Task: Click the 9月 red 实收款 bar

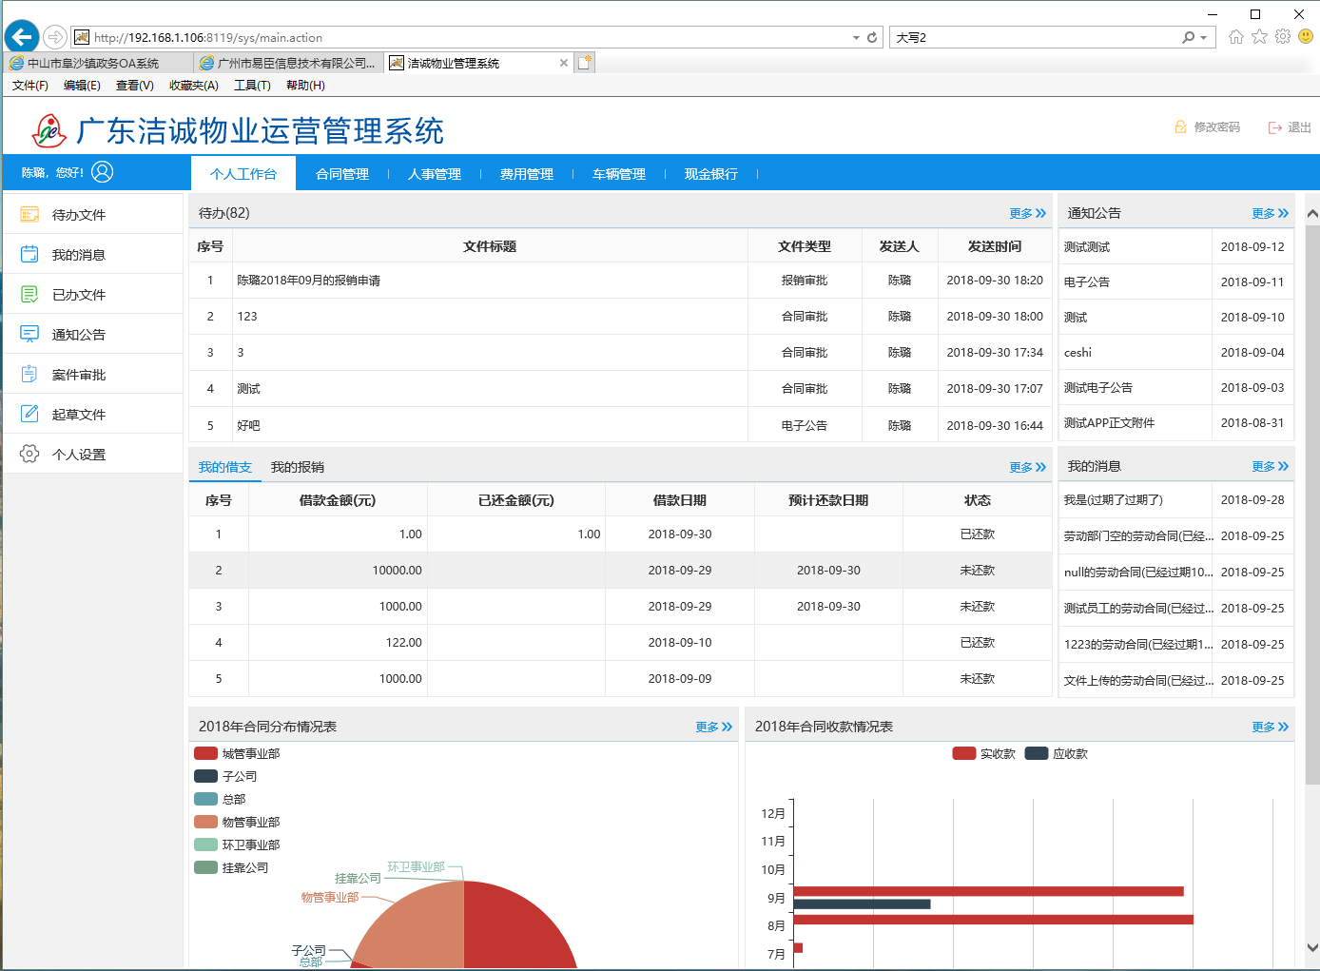Action: pyautogui.click(x=988, y=891)
